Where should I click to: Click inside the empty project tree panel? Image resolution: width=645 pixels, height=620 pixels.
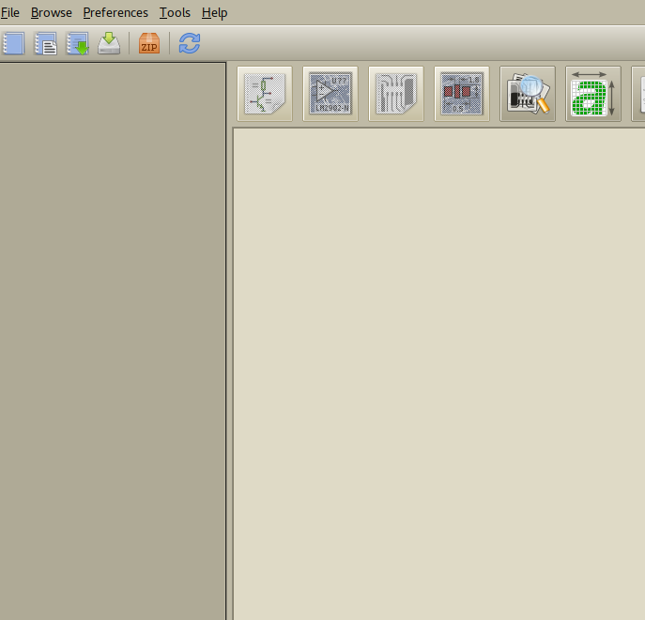112,338
